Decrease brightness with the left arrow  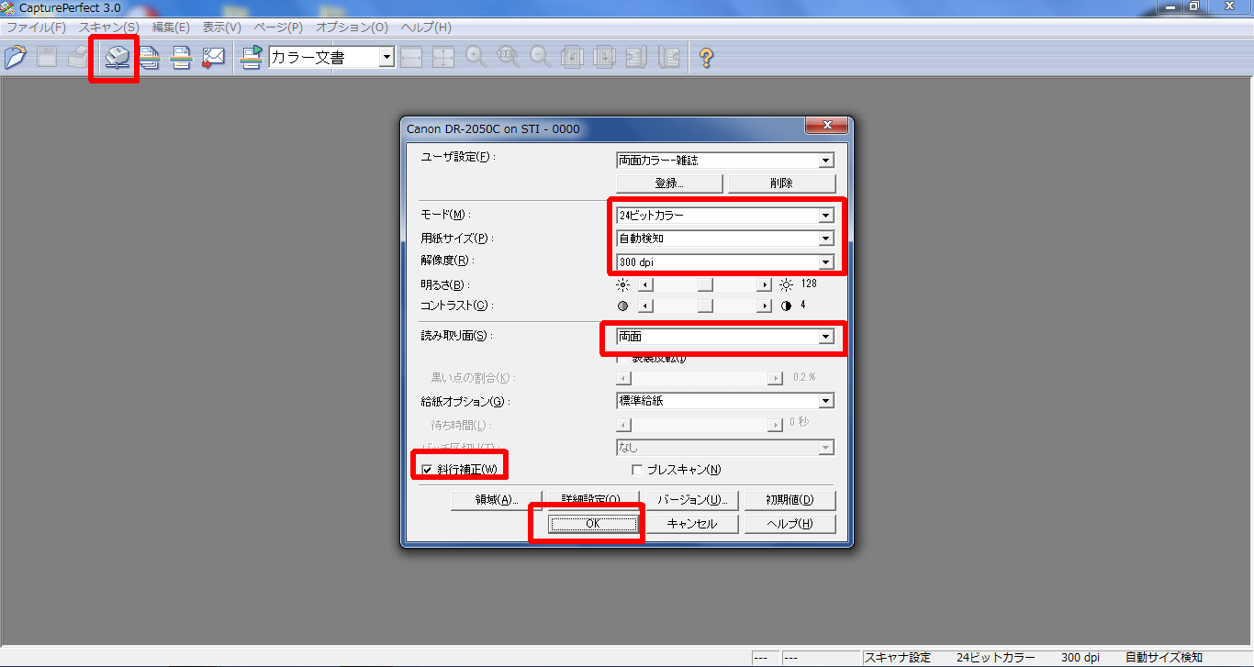645,284
